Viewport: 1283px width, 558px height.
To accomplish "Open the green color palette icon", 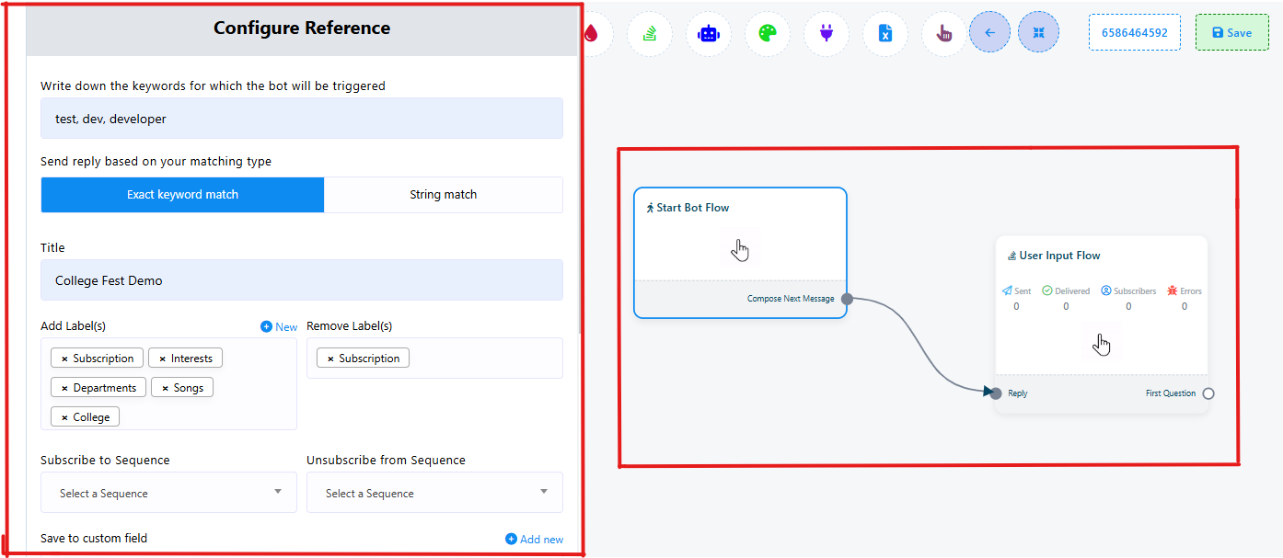I will pyautogui.click(x=767, y=33).
